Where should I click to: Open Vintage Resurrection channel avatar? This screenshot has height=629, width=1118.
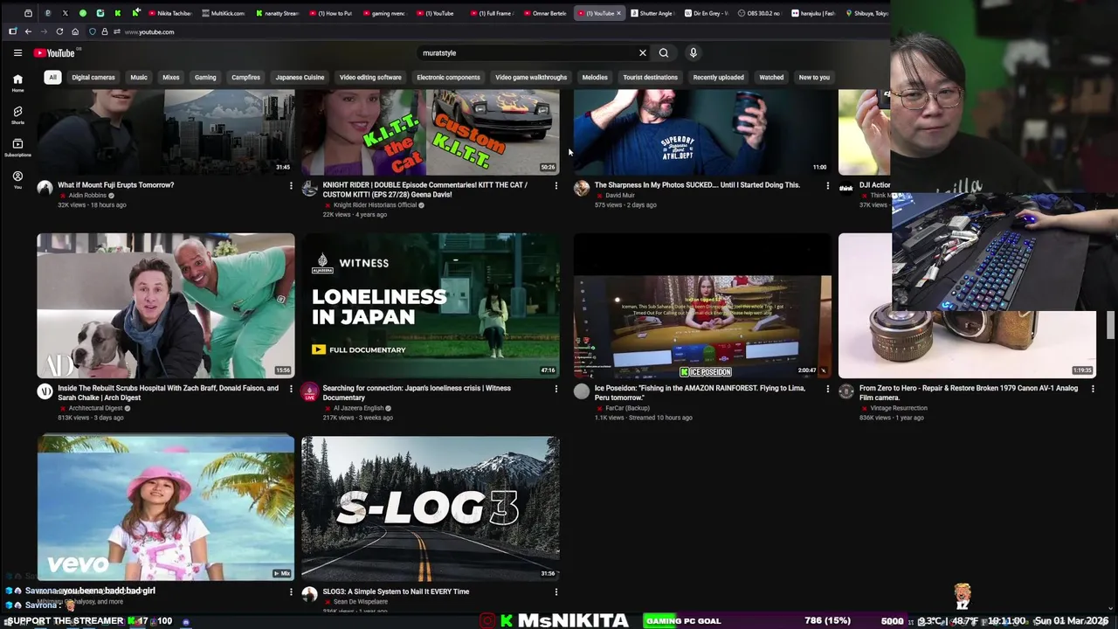click(x=846, y=391)
